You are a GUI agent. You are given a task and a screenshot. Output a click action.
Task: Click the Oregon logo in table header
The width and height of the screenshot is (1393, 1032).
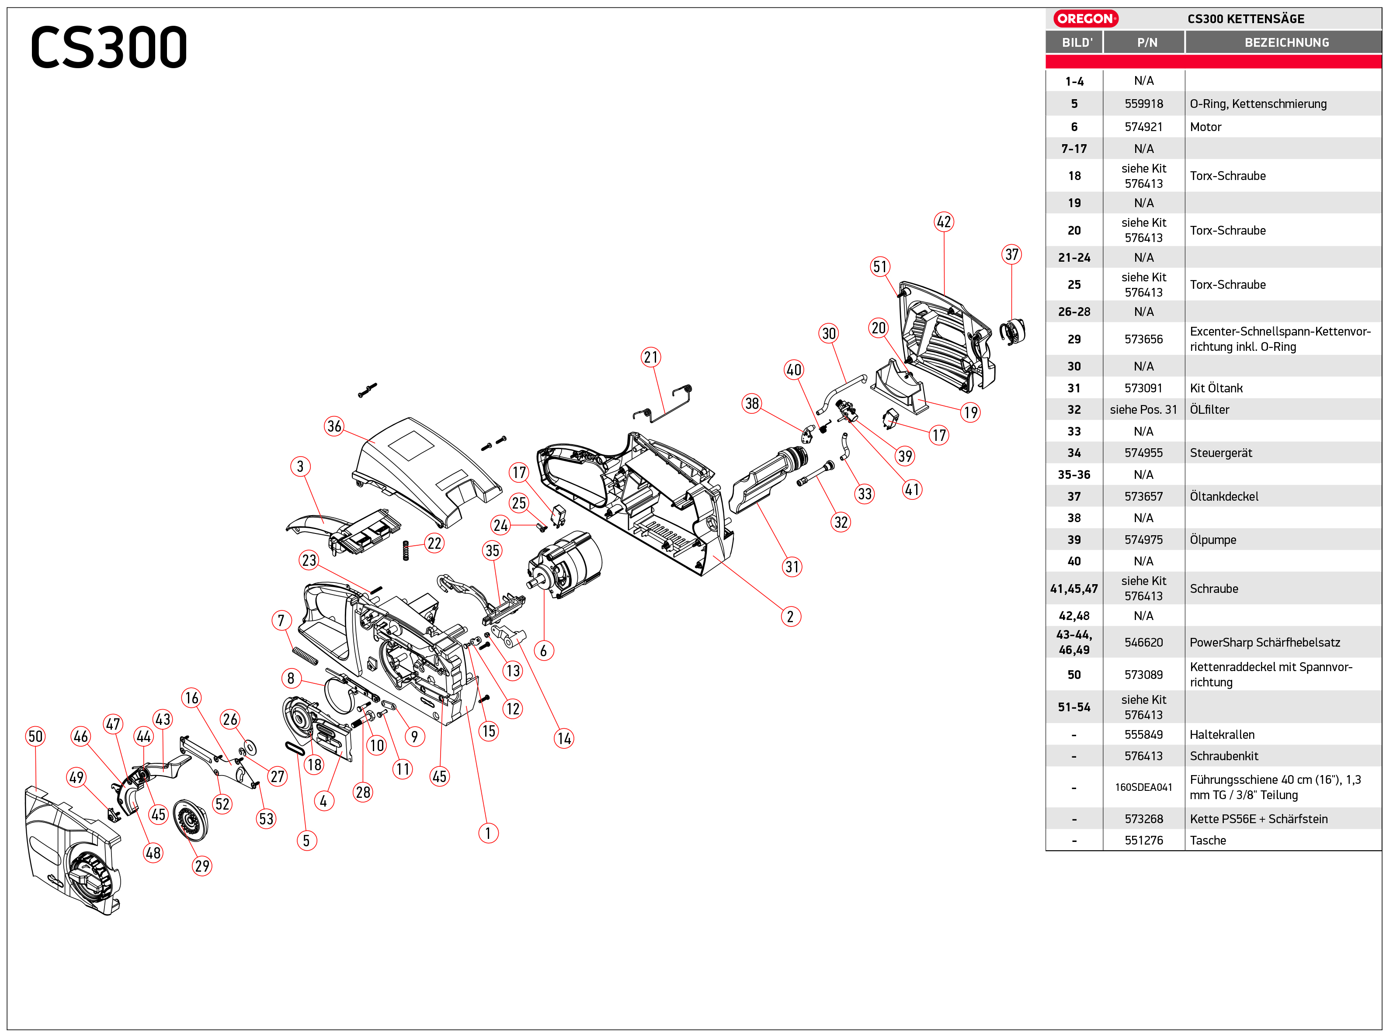[x=1086, y=19]
